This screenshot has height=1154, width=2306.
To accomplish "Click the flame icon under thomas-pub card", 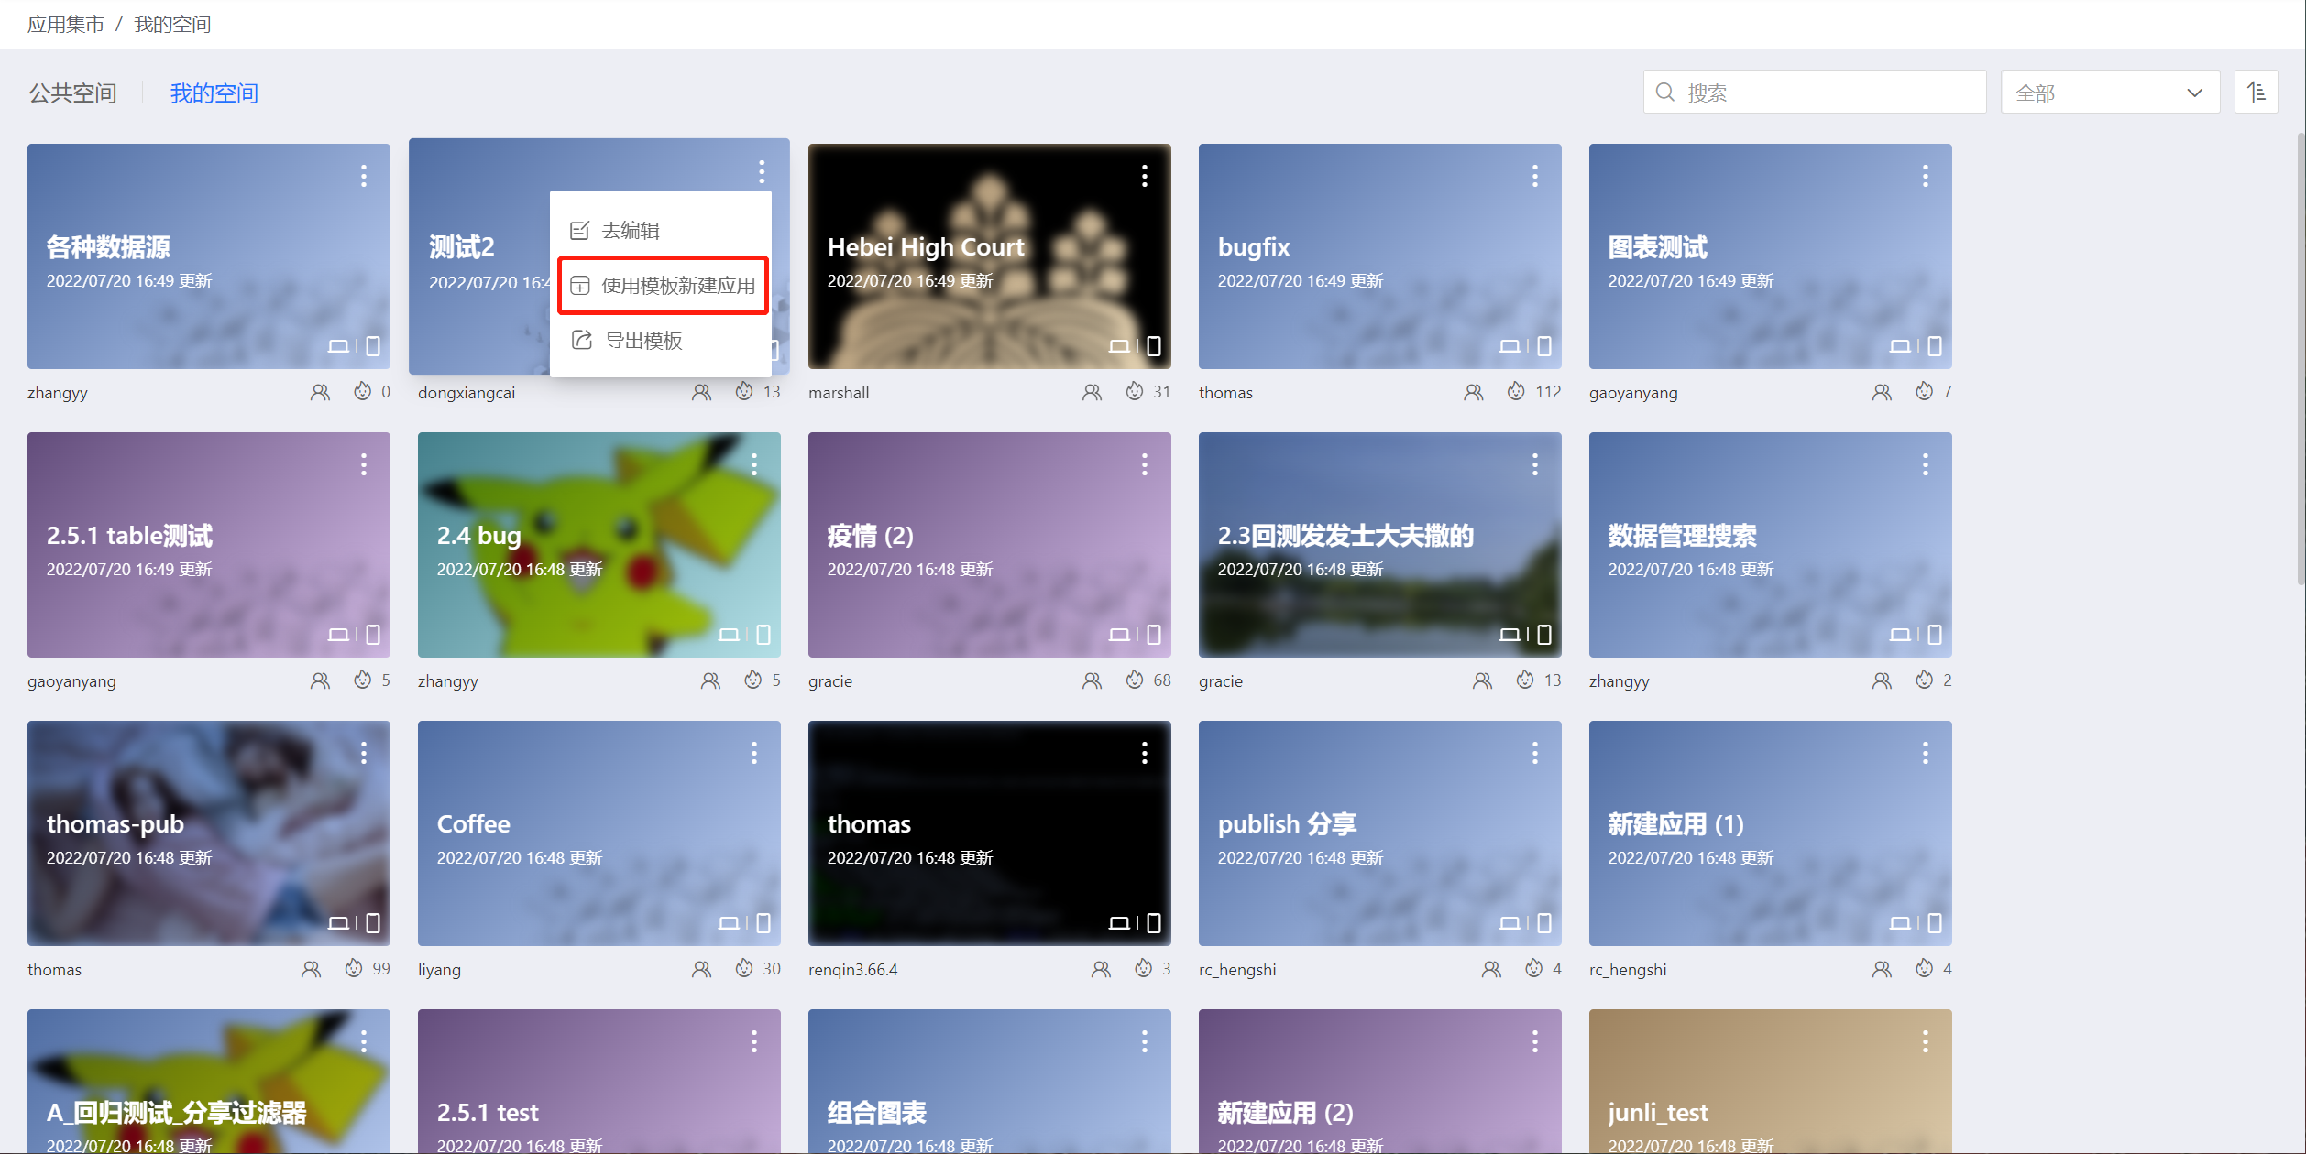I will (x=354, y=969).
